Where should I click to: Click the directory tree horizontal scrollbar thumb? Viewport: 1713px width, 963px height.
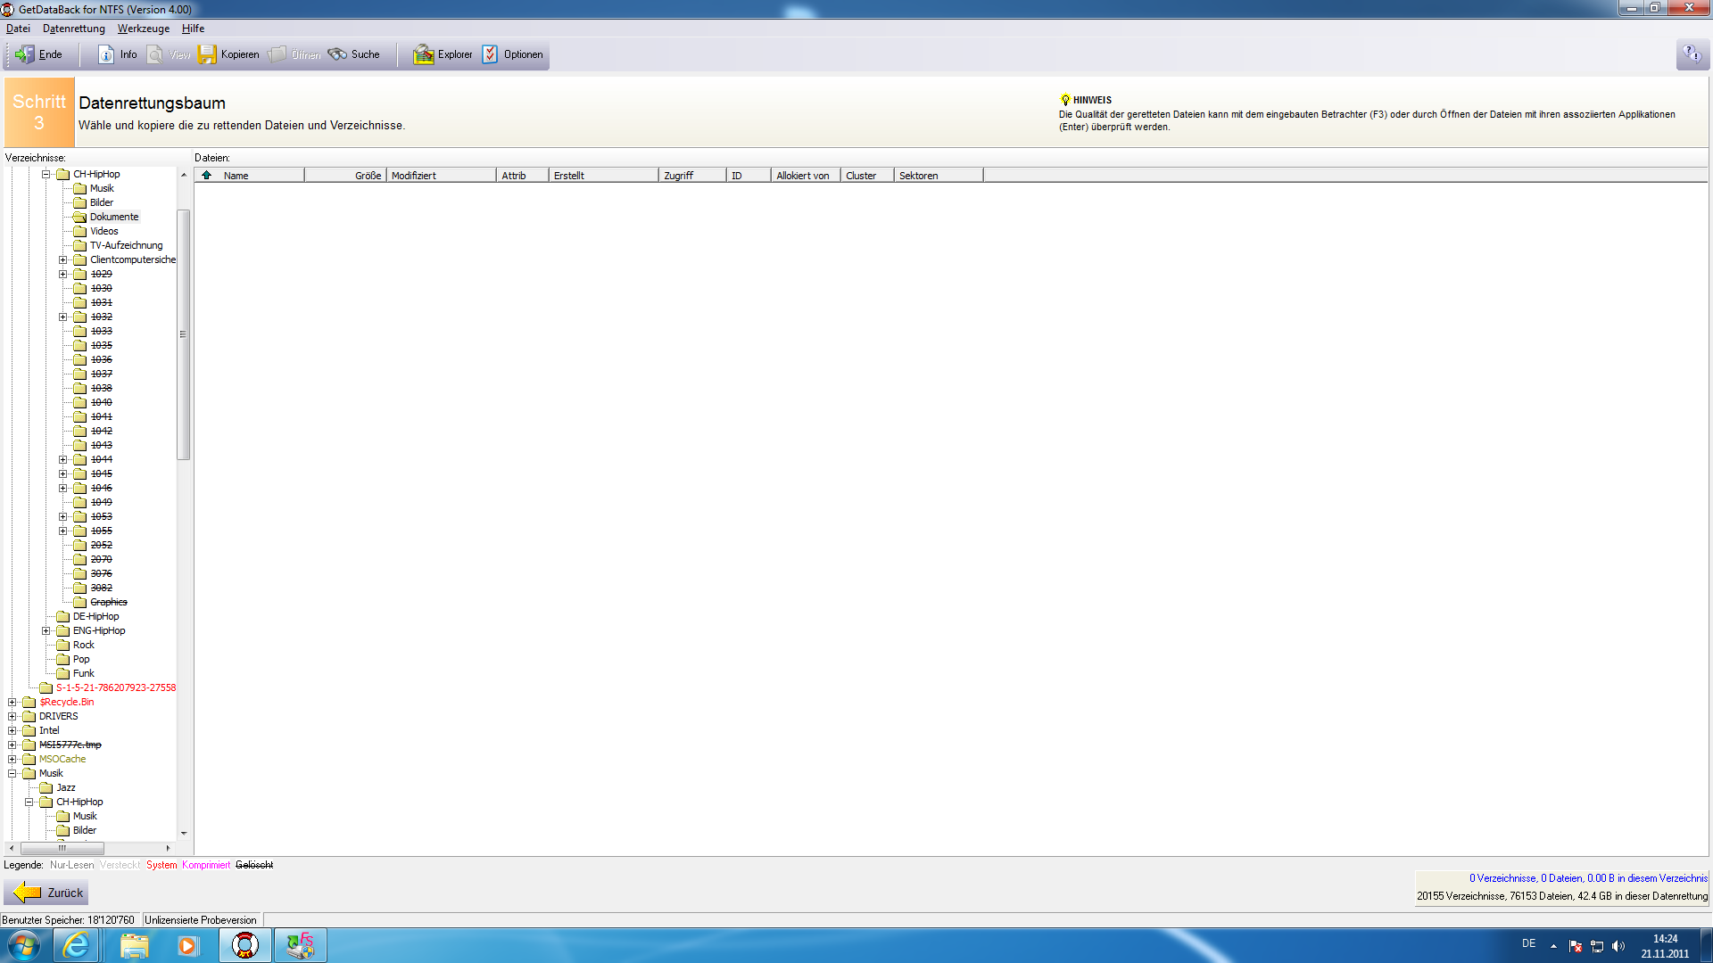click(62, 848)
